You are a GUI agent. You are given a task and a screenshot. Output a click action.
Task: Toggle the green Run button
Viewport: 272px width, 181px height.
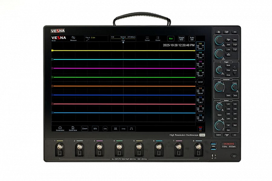[x=171, y=38]
